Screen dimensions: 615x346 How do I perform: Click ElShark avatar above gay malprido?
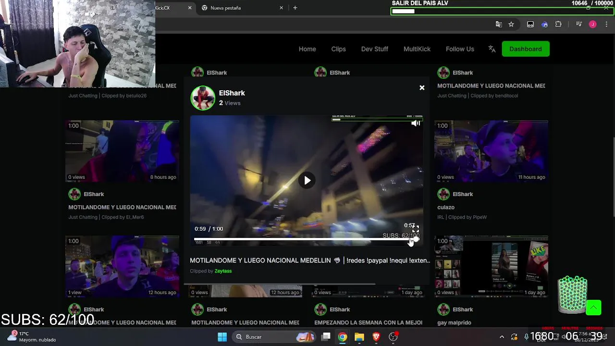(x=443, y=309)
